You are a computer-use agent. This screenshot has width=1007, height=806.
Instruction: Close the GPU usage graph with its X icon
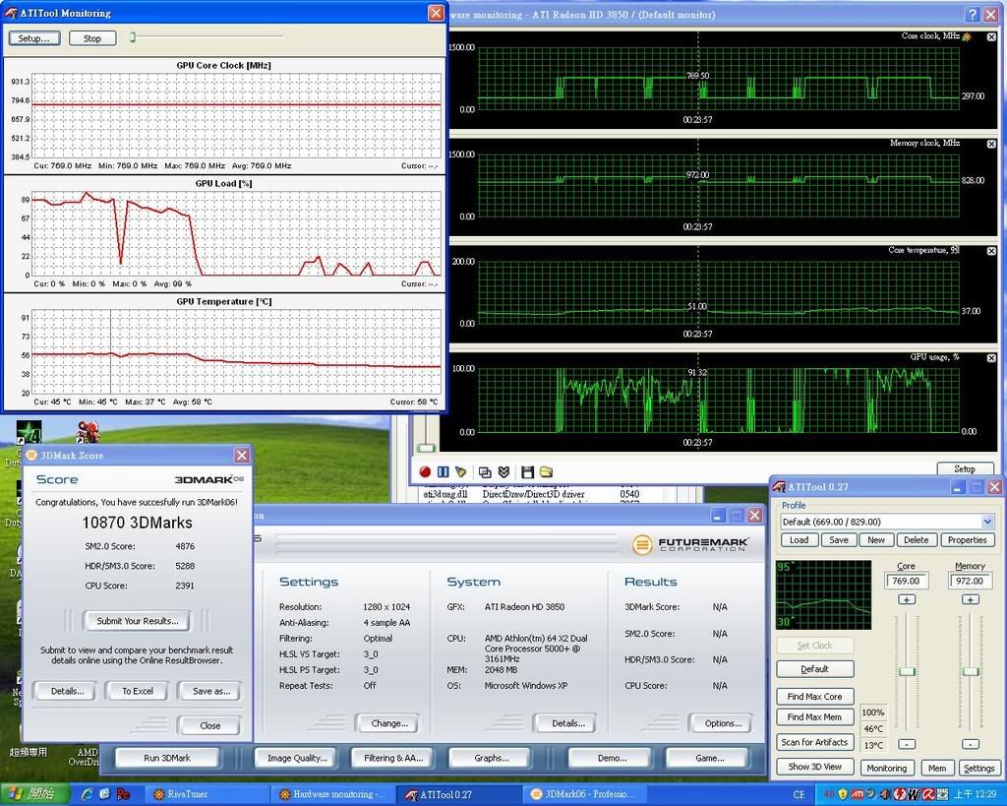(991, 358)
